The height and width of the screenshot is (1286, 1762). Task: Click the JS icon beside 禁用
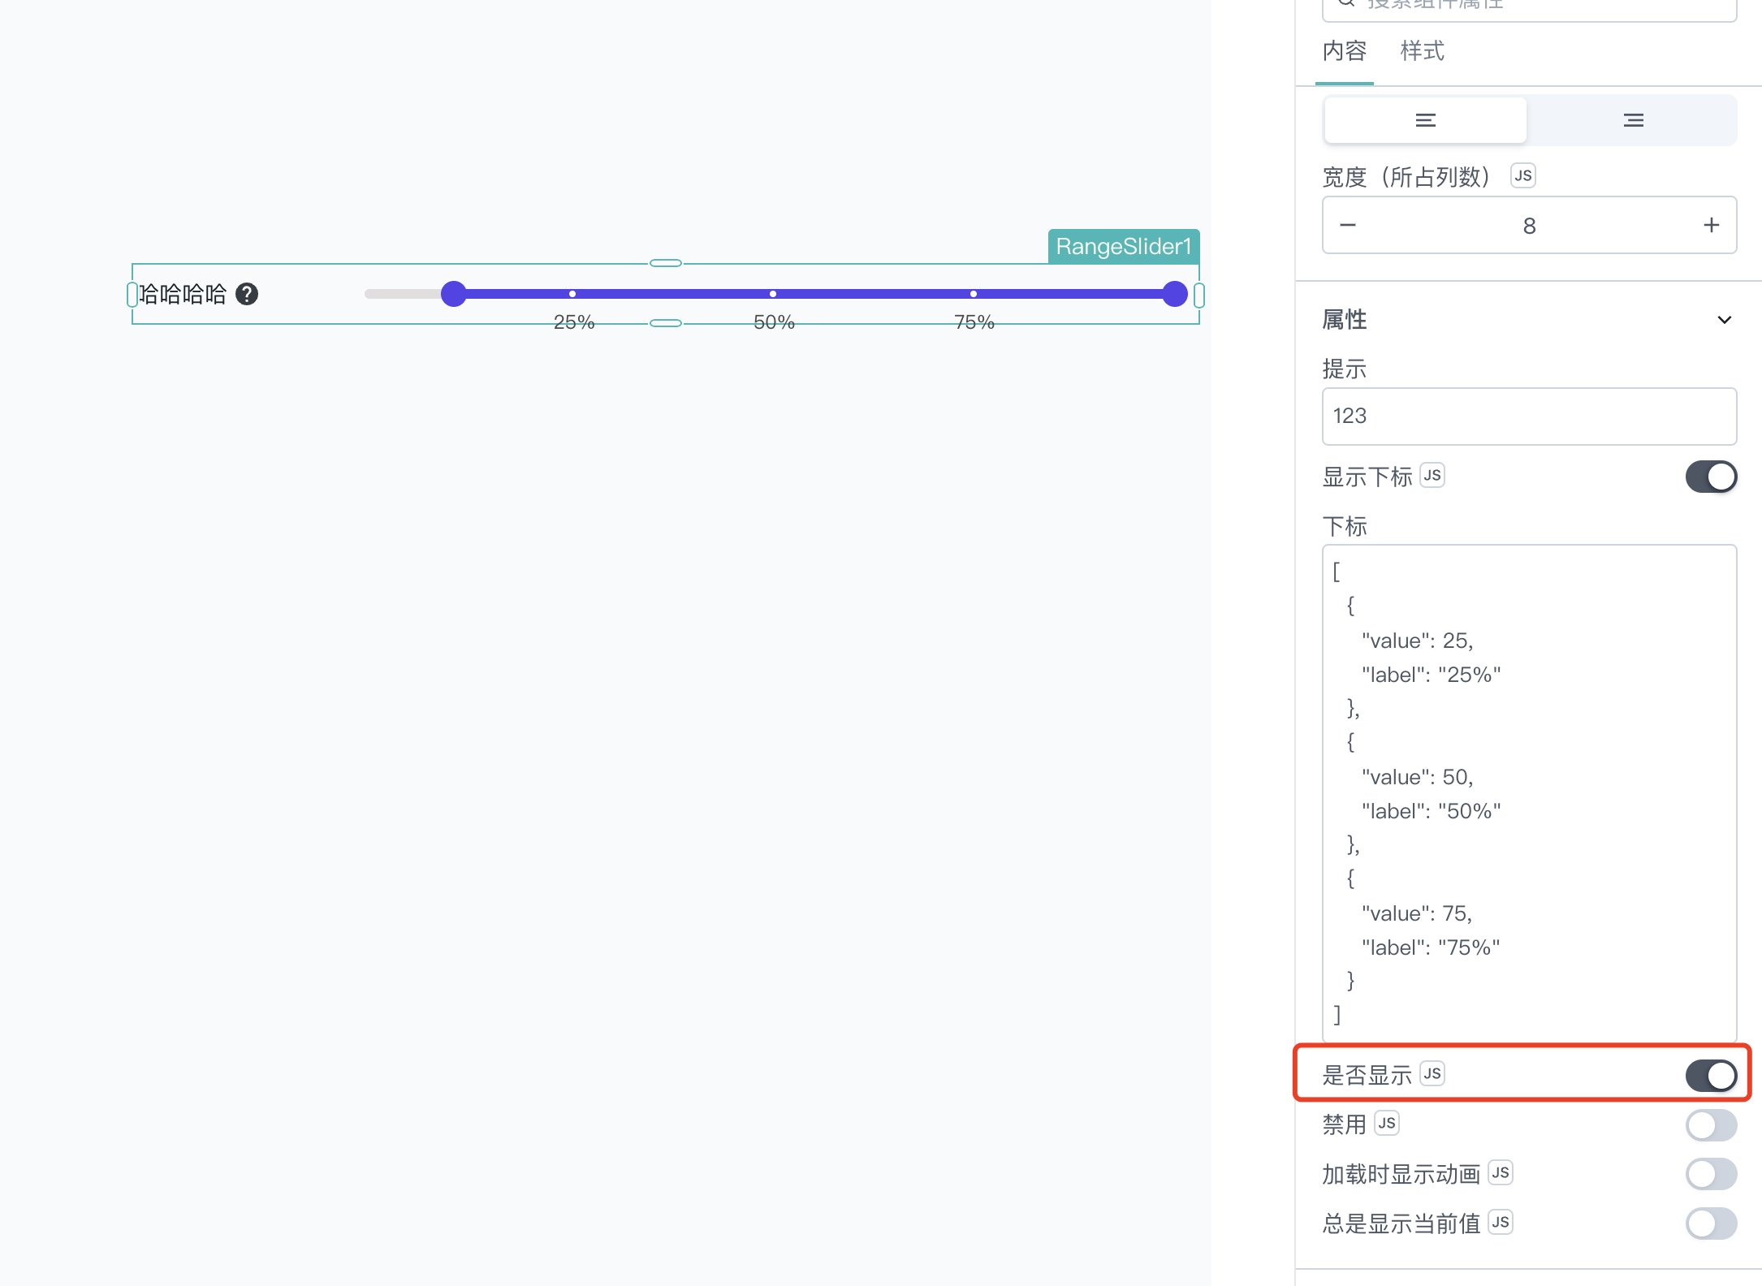(x=1386, y=1123)
